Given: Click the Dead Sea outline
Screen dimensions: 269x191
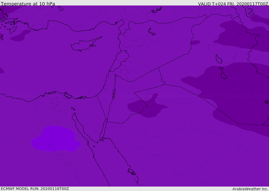Looking at the screenshot, I should point(114,92).
